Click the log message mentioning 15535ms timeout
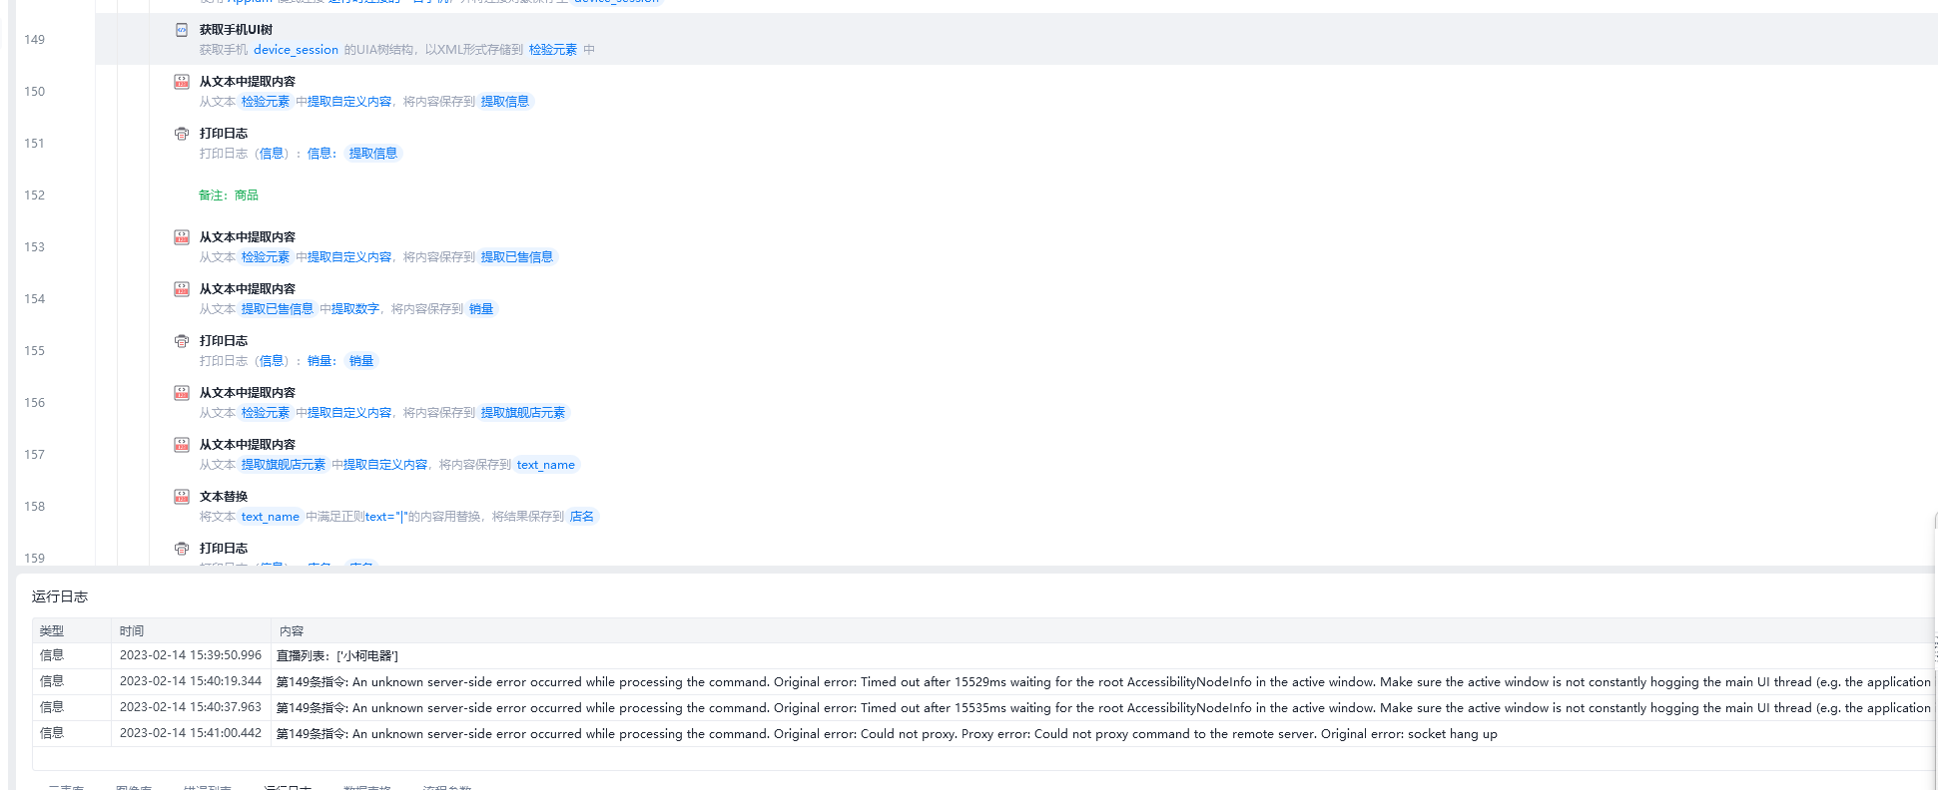Image resolution: width=1938 pixels, height=790 pixels. (1103, 708)
